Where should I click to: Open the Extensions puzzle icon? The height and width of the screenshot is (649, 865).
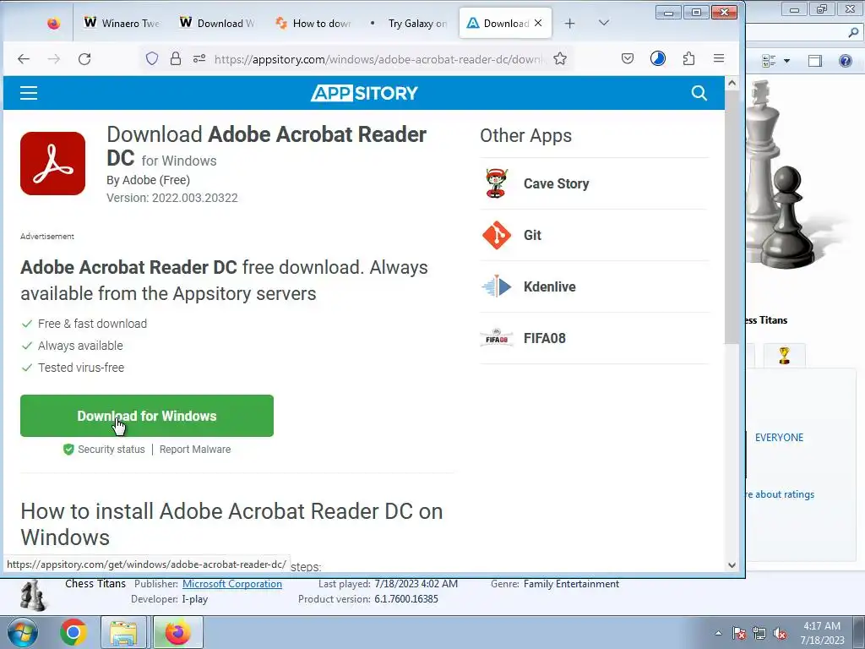[x=688, y=58]
